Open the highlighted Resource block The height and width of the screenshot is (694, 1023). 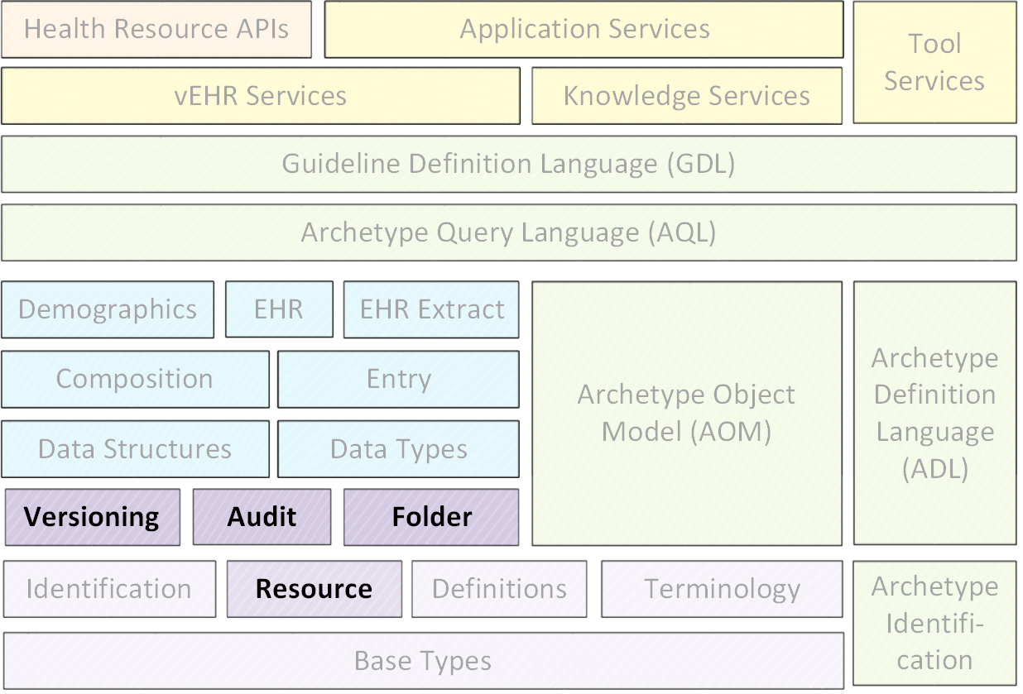pos(315,589)
